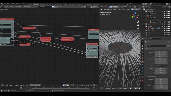Toggle Light collection exclude checkbox
Image resolution: width=171 pixels, height=96 pixels.
coord(163,24)
